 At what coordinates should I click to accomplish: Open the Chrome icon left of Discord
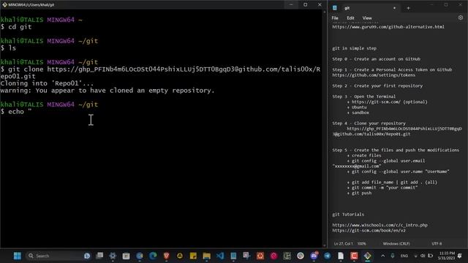click(x=301, y=256)
